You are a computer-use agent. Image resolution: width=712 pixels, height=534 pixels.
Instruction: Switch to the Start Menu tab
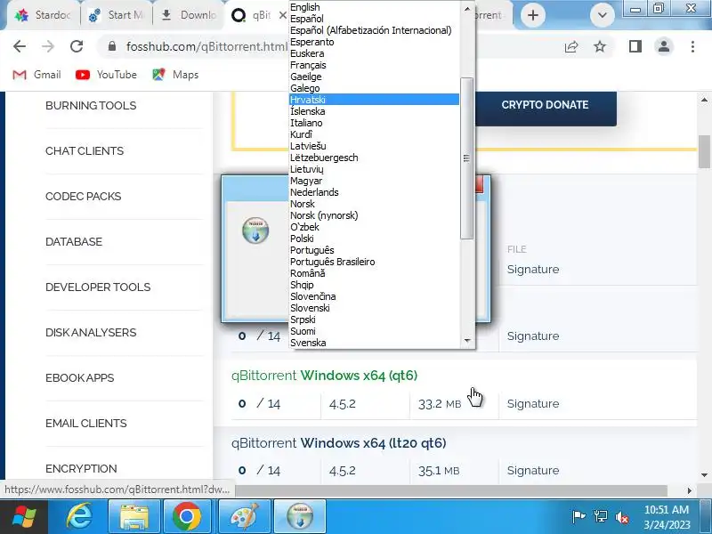pyautogui.click(x=117, y=15)
